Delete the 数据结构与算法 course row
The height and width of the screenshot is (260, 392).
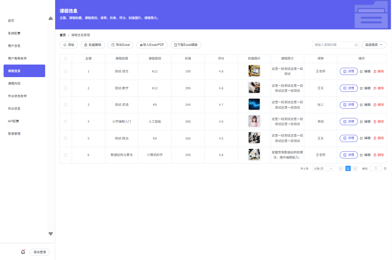378,155
